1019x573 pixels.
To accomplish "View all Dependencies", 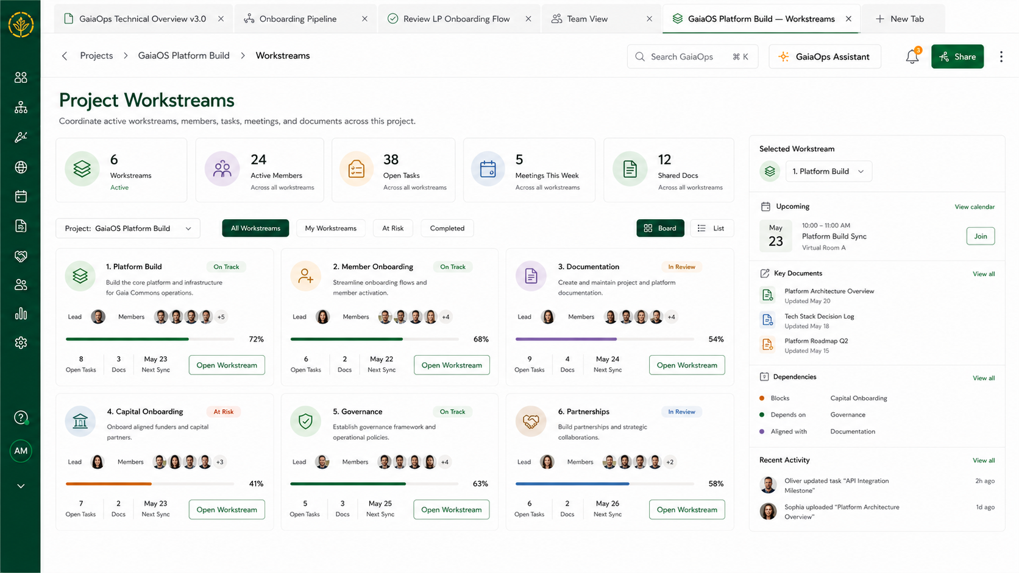I will tap(984, 378).
